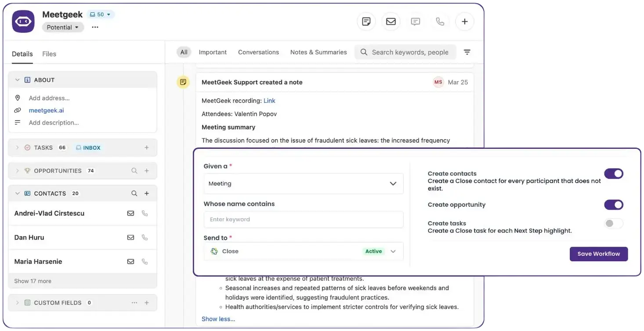Image resolution: width=644 pixels, height=331 pixels.
Task: Search opportunities with the magnifier icon
Action: (134, 171)
